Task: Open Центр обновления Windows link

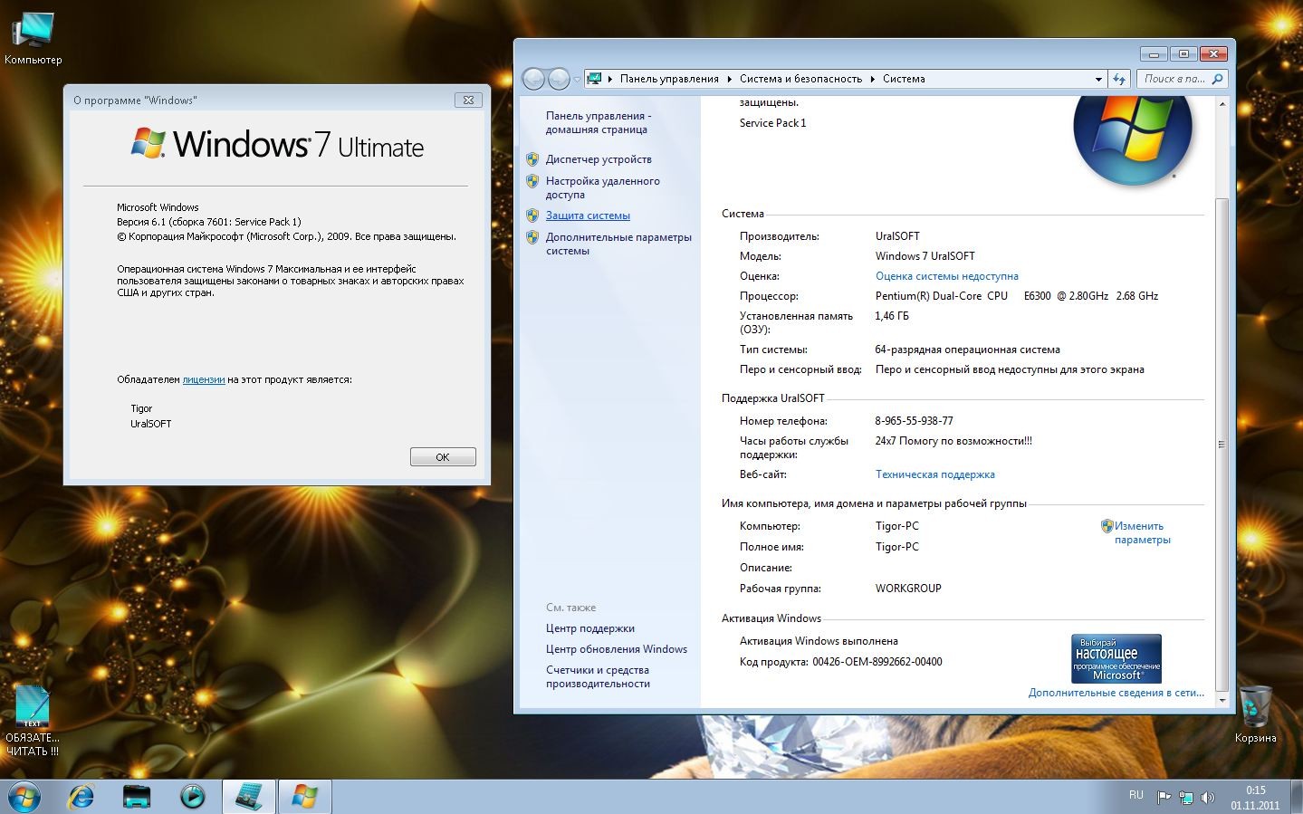Action: 616,649
